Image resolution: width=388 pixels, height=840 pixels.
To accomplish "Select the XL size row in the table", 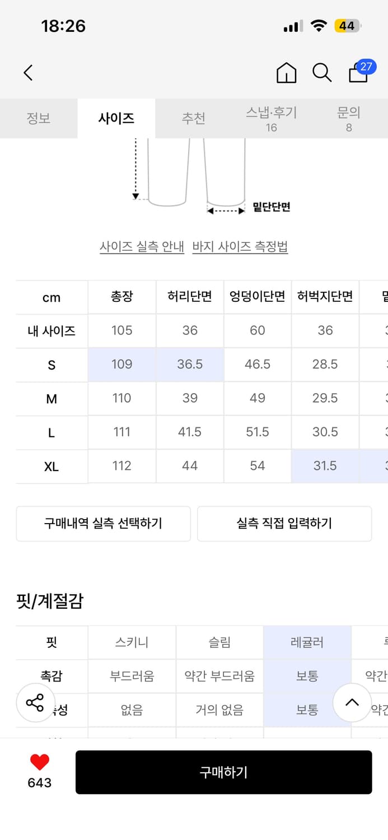I will (x=51, y=466).
